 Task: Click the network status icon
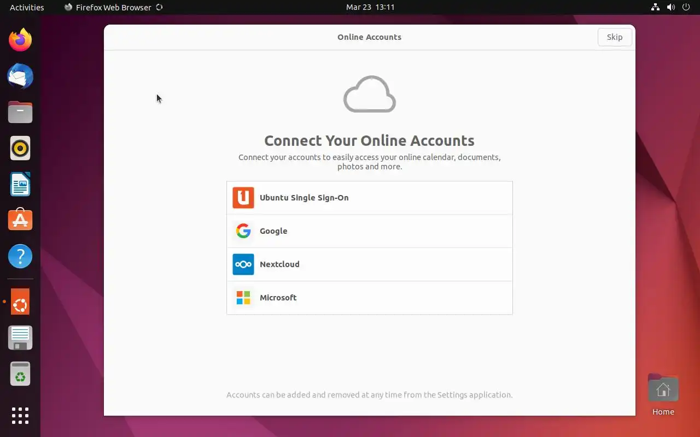point(655,7)
